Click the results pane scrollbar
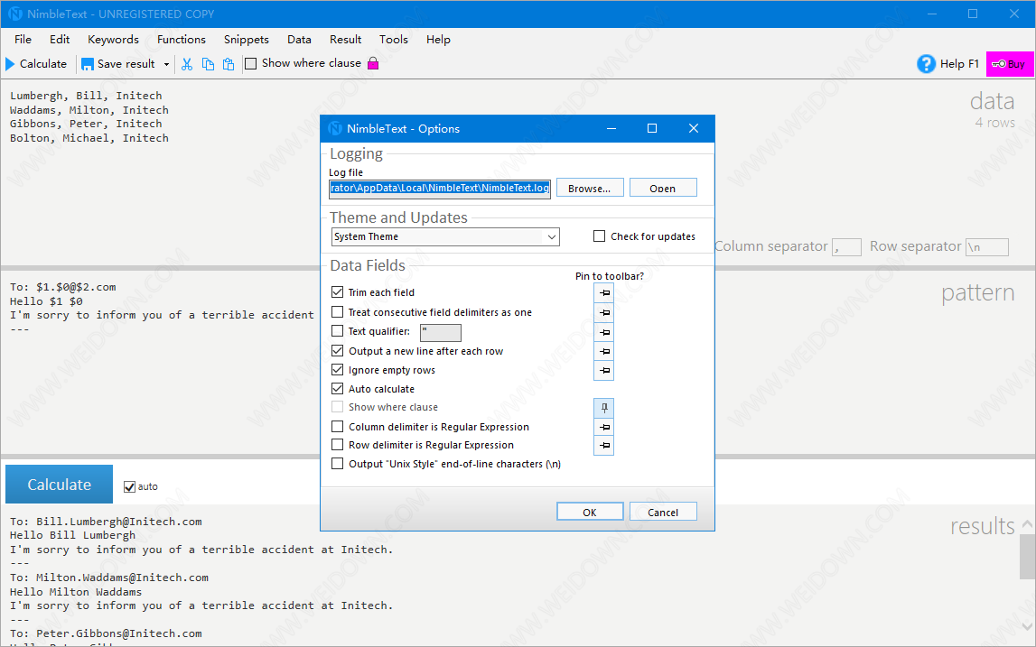Image resolution: width=1036 pixels, height=647 pixels. point(1027,556)
